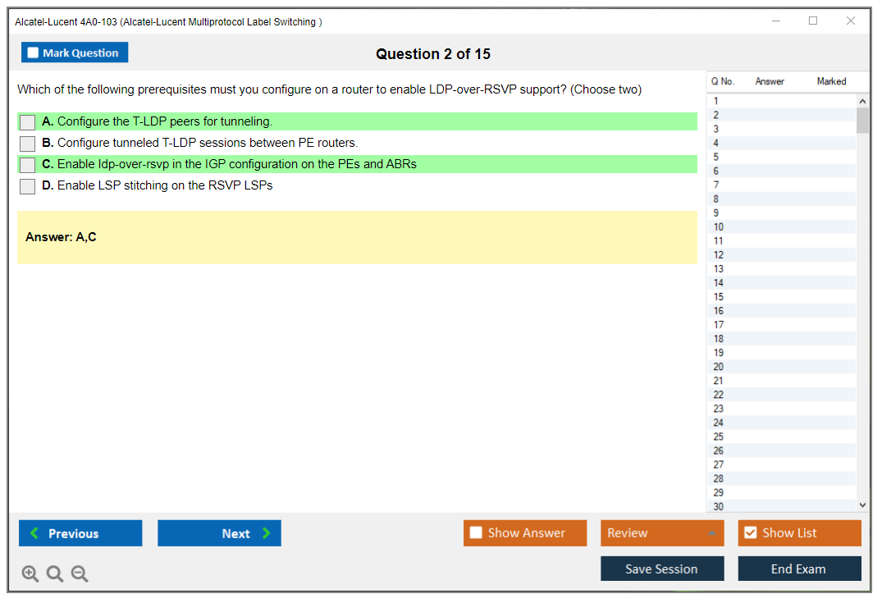Viewport: 882px width, 603px height.
Task: Open the Review dropdown menu
Action: pos(662,533)
